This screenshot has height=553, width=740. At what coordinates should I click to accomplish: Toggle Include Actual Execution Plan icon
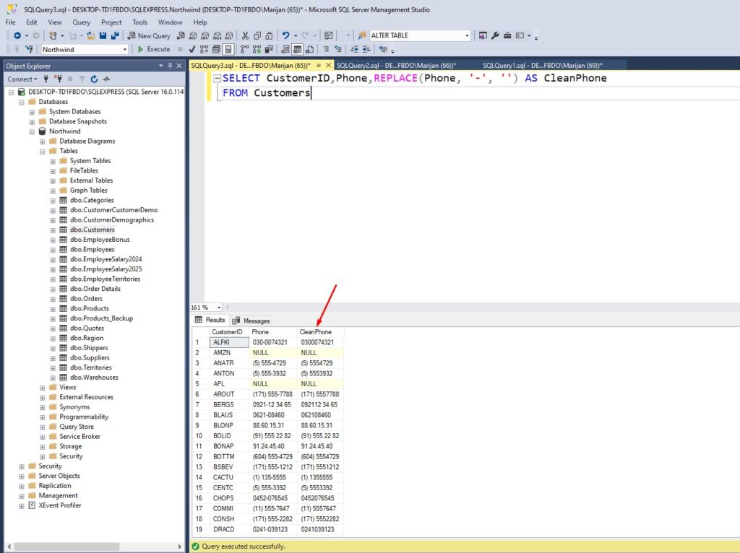[x=244, y=49]
